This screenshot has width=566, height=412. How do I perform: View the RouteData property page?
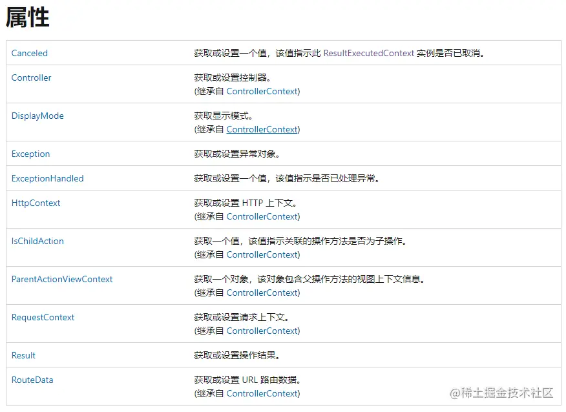tap(32, 380)
